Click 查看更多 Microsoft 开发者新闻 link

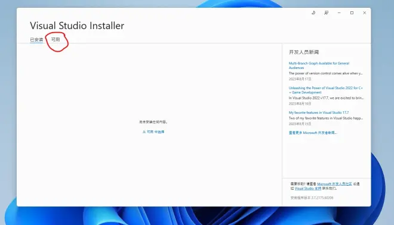pos(313,133)
